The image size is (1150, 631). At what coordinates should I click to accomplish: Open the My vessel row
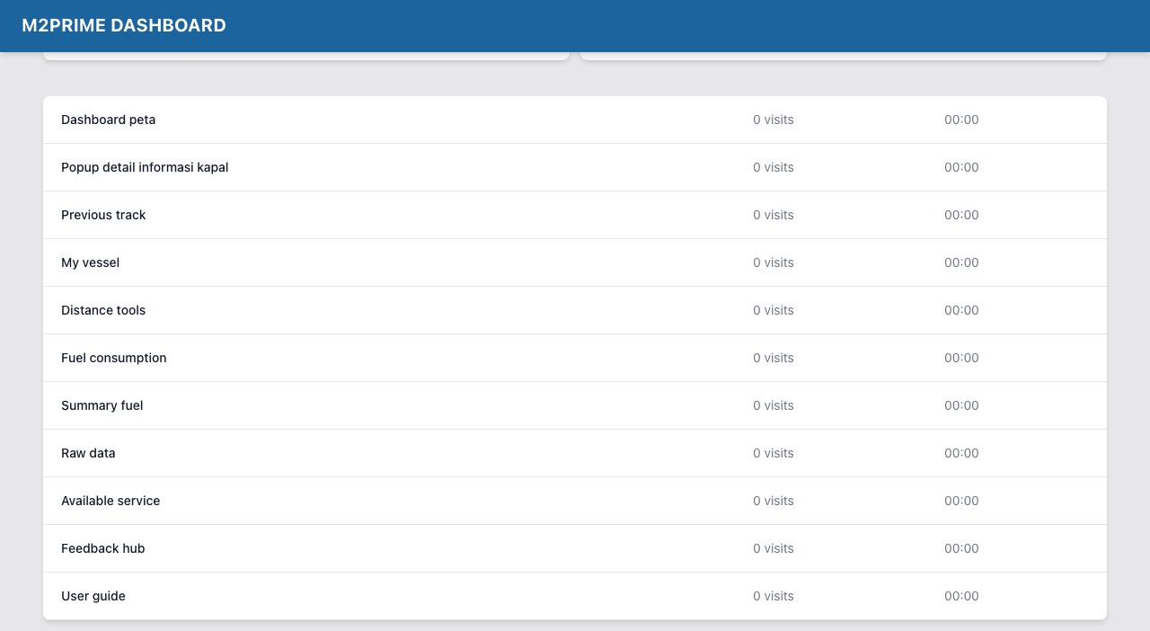90,262
